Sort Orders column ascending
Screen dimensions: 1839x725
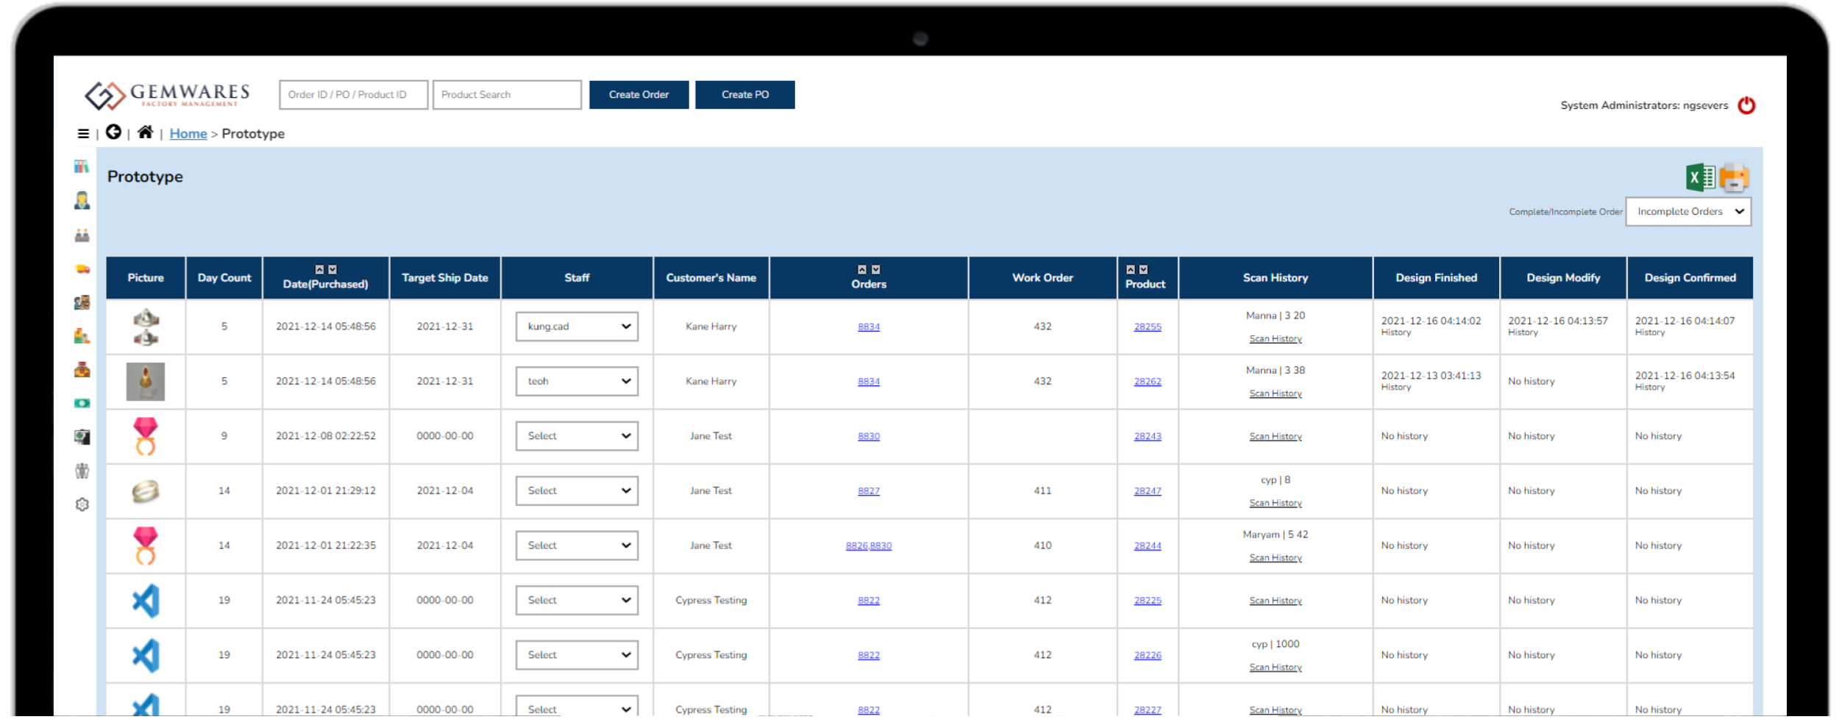pos(862,270)
